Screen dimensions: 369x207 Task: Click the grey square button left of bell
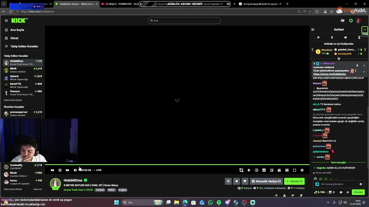click(228, 181)
